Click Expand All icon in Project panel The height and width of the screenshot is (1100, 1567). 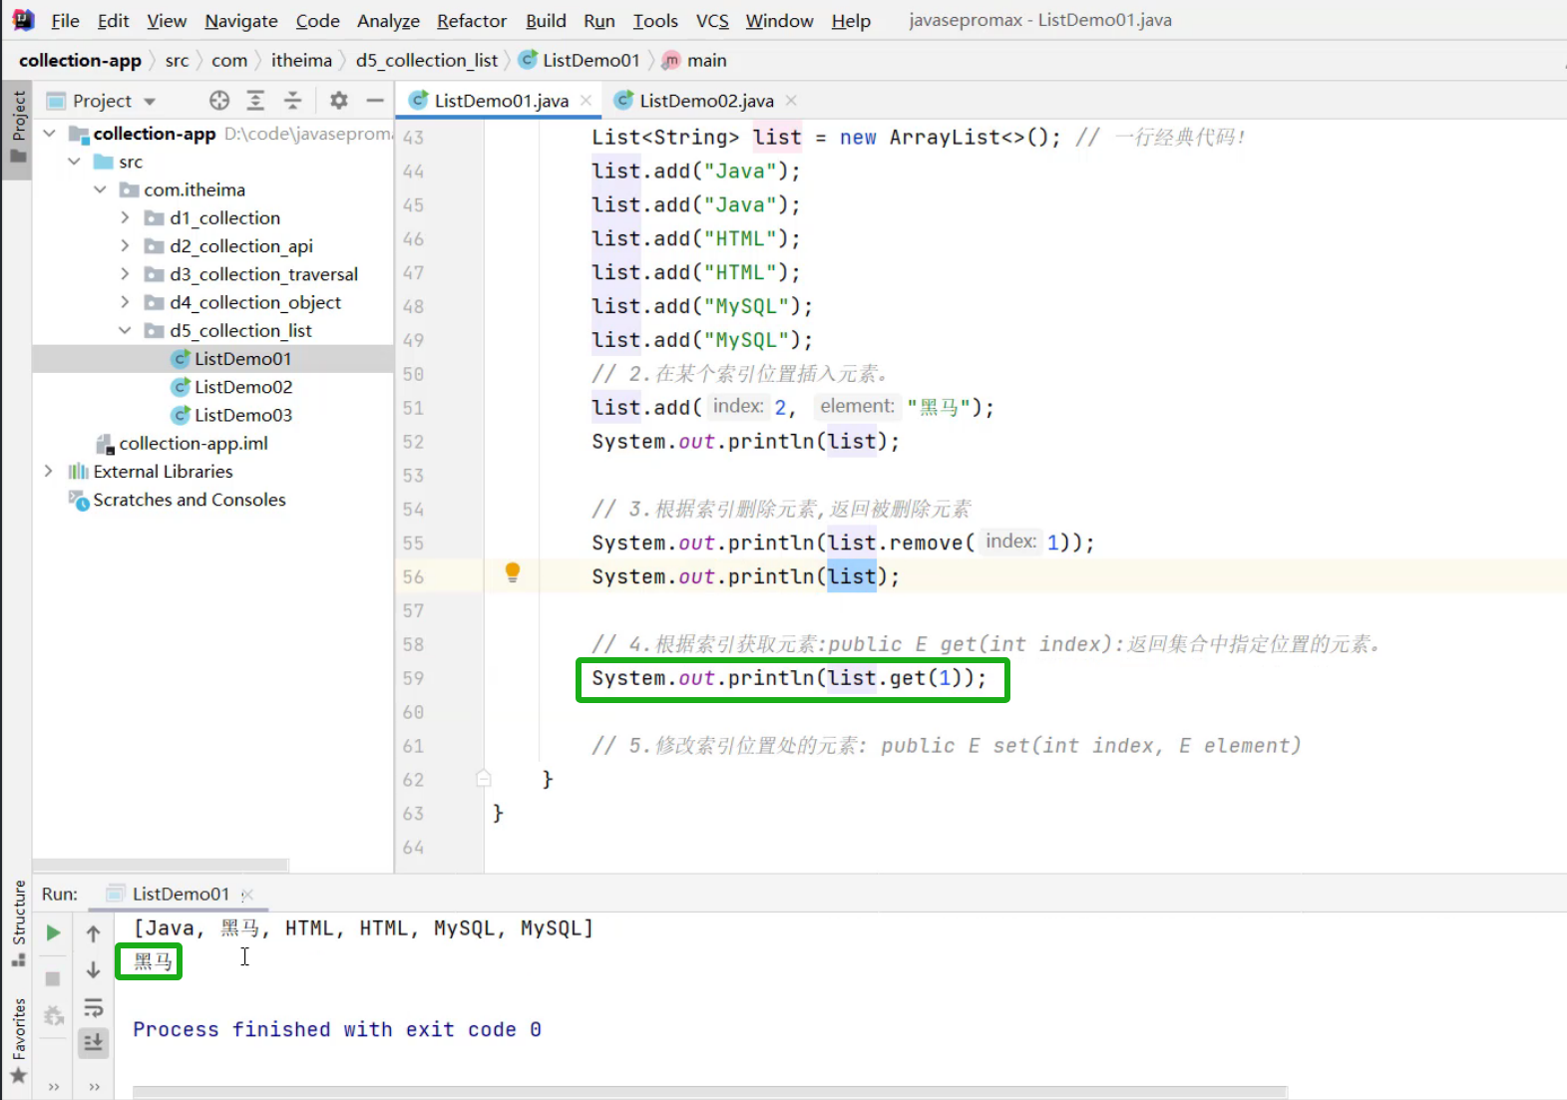click(x=255, y=100)
